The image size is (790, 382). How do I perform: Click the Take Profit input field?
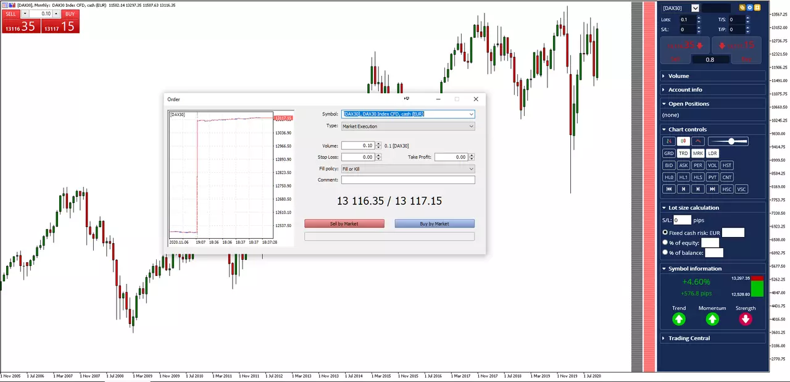pyautogui.click(x=450, y=157)
